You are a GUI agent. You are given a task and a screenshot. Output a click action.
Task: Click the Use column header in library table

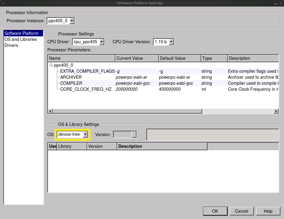(52, 146)
